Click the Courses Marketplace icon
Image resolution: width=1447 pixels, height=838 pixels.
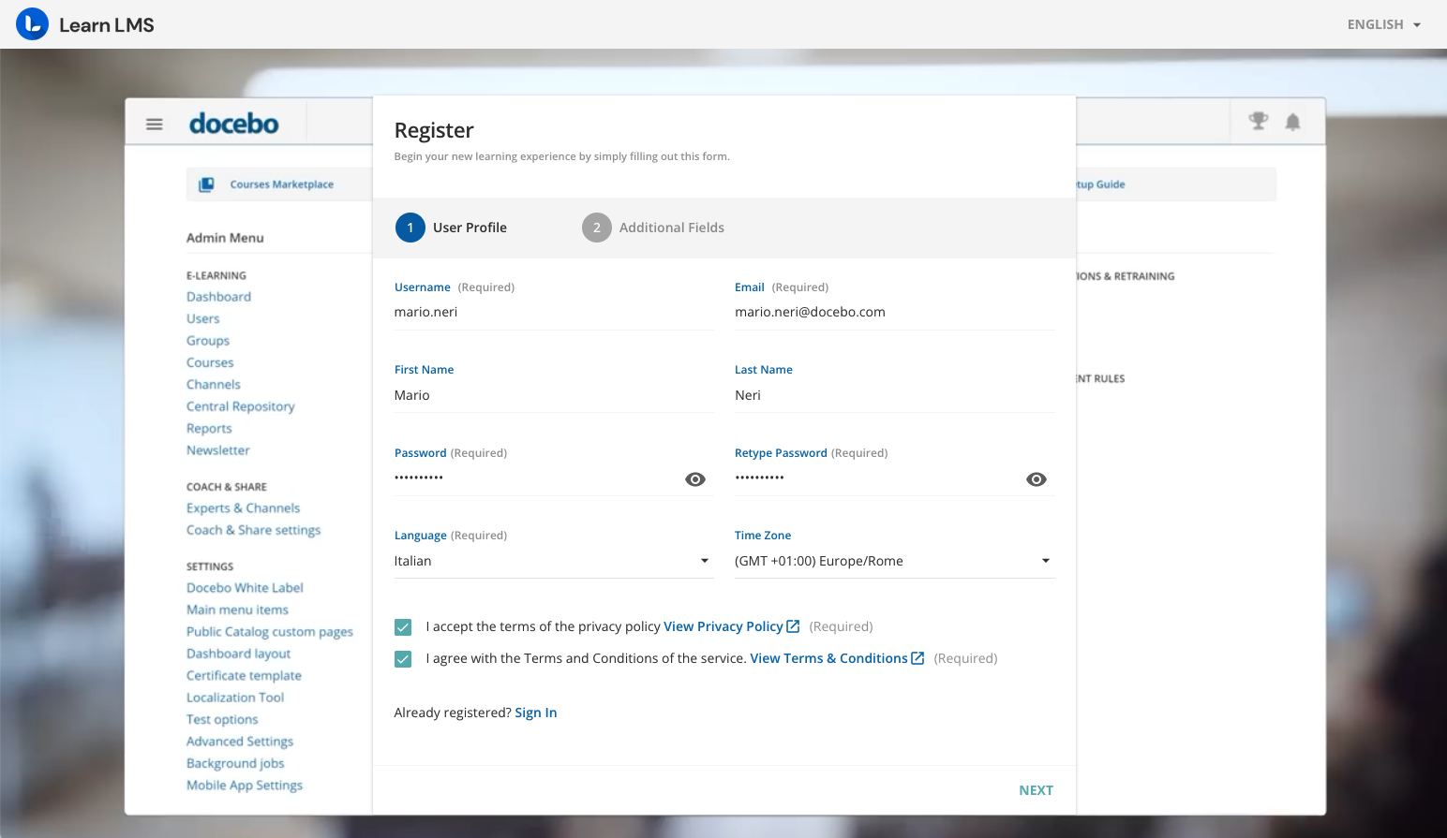tap(206, 184)
